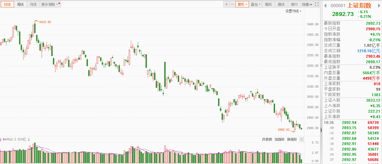Zoom out the chart with minus icon

point(232,4)
